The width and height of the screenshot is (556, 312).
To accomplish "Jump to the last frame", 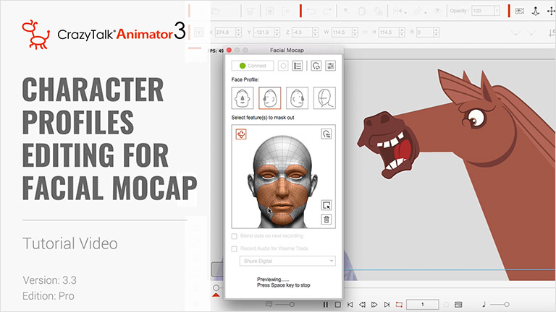I will [x=387, y=305].
